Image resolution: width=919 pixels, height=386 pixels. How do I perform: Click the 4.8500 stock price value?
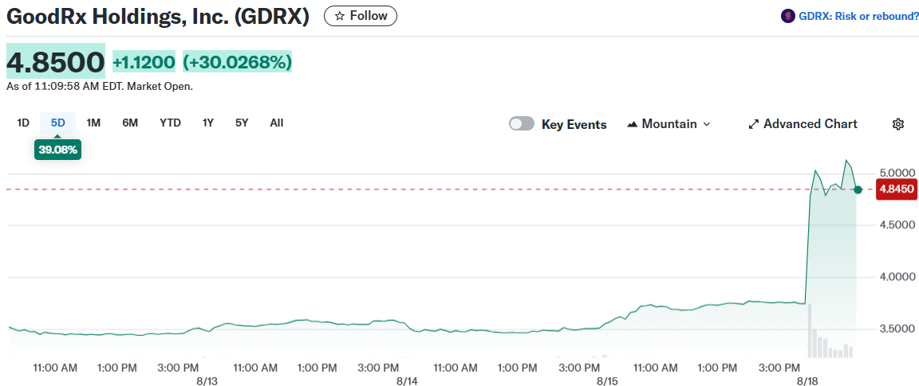tap(56, 60)
